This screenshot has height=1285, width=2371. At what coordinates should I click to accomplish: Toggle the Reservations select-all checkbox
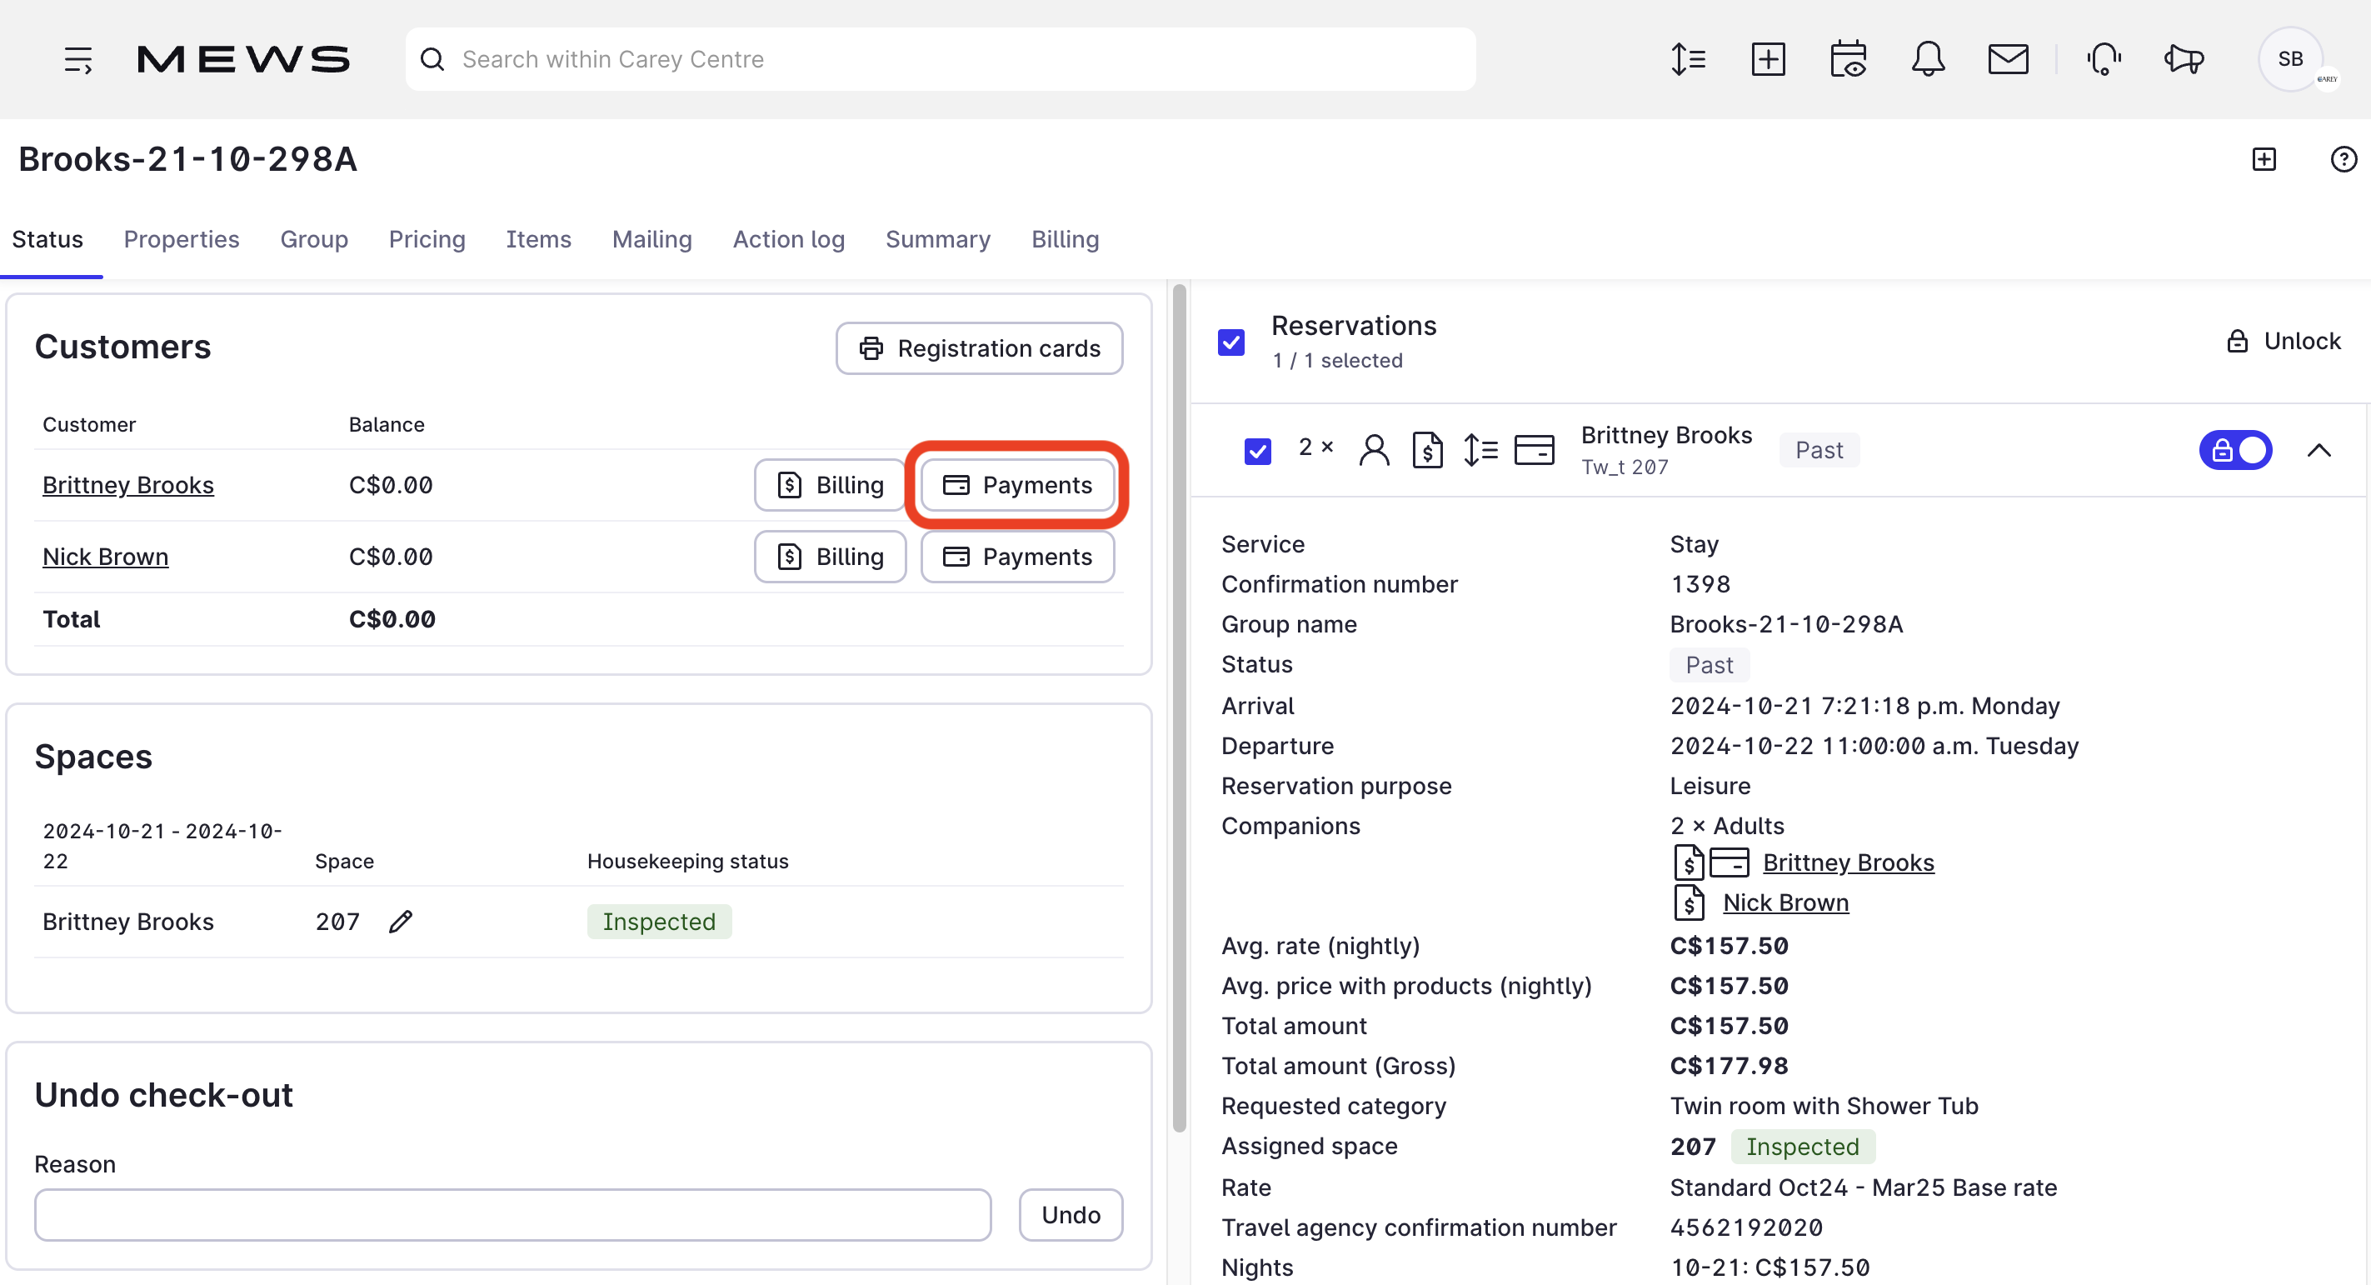(x=1230, y=342)
